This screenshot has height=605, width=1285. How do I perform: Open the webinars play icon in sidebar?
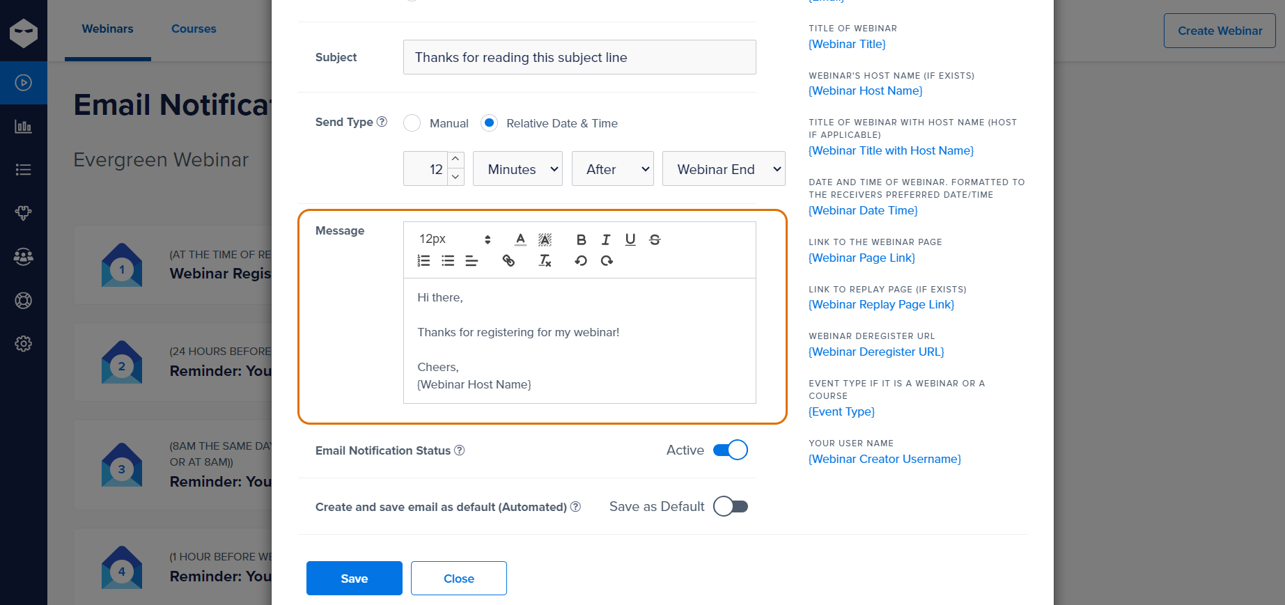tap(24, 83)
